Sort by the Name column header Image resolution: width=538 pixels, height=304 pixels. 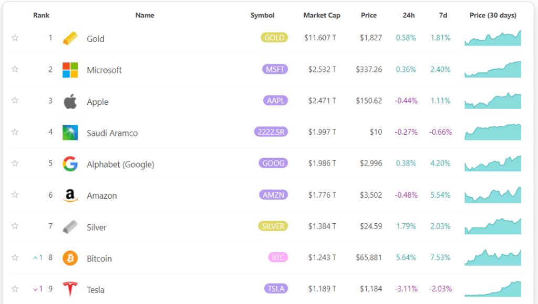[x=145, y=15]
